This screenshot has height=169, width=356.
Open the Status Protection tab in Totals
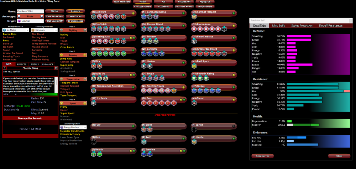click(302, 26)
